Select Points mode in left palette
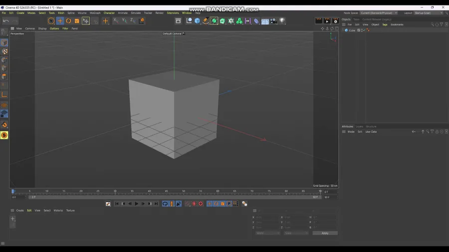Screen dimensions: 449x252 pyautogui.click(x=4, y=60)
